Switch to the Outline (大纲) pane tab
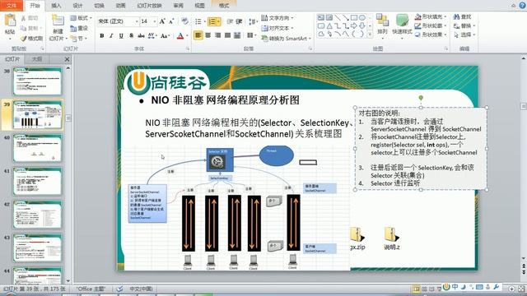 tap(37, 59)
